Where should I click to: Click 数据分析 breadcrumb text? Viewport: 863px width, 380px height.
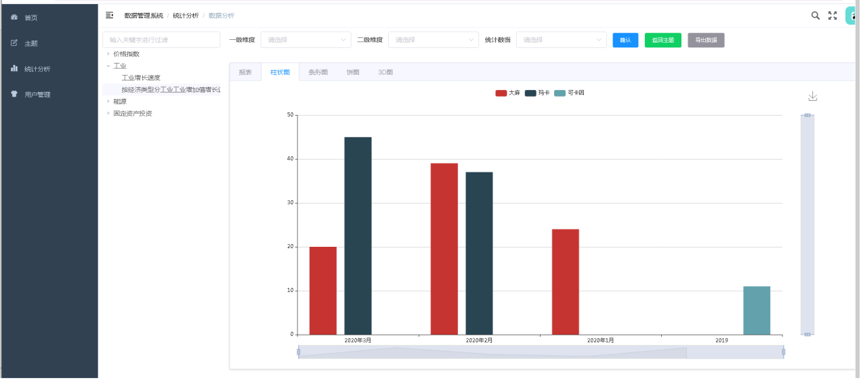tap(222, 15)
